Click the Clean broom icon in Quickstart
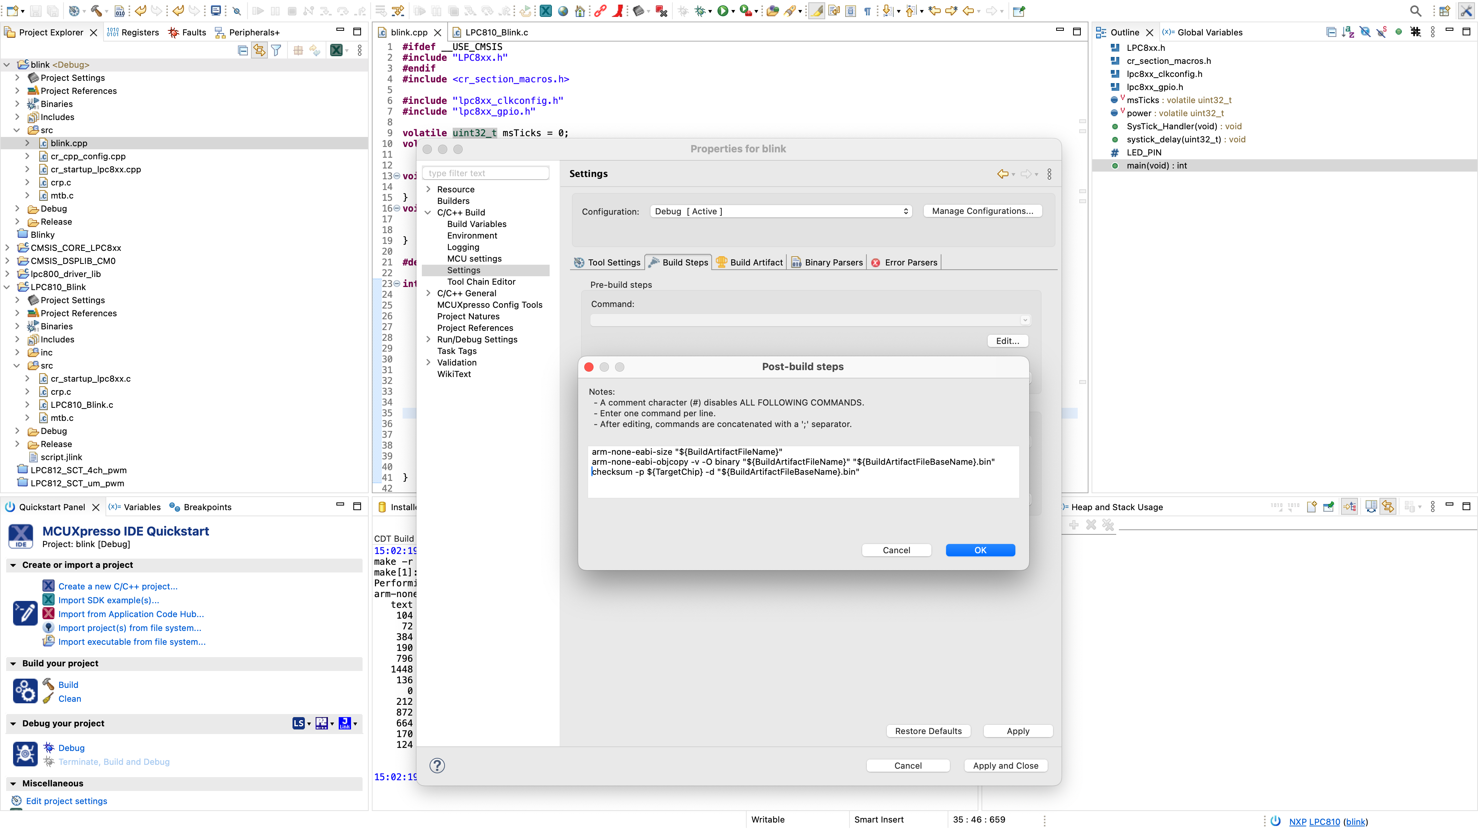 tap(49, 699)
